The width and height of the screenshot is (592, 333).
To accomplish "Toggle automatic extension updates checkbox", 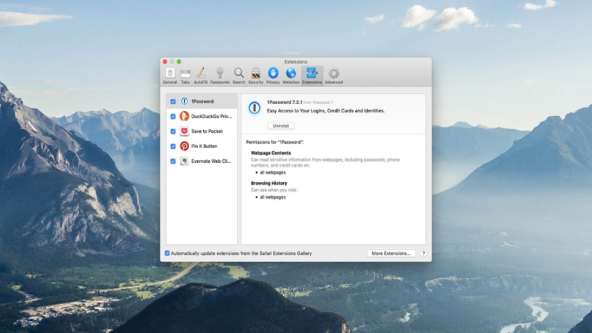I will click(x=167, y=253).
